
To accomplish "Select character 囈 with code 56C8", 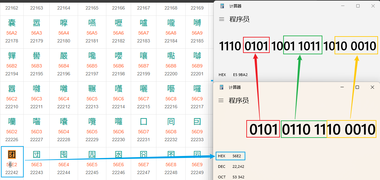I will [x=171, y=89].
